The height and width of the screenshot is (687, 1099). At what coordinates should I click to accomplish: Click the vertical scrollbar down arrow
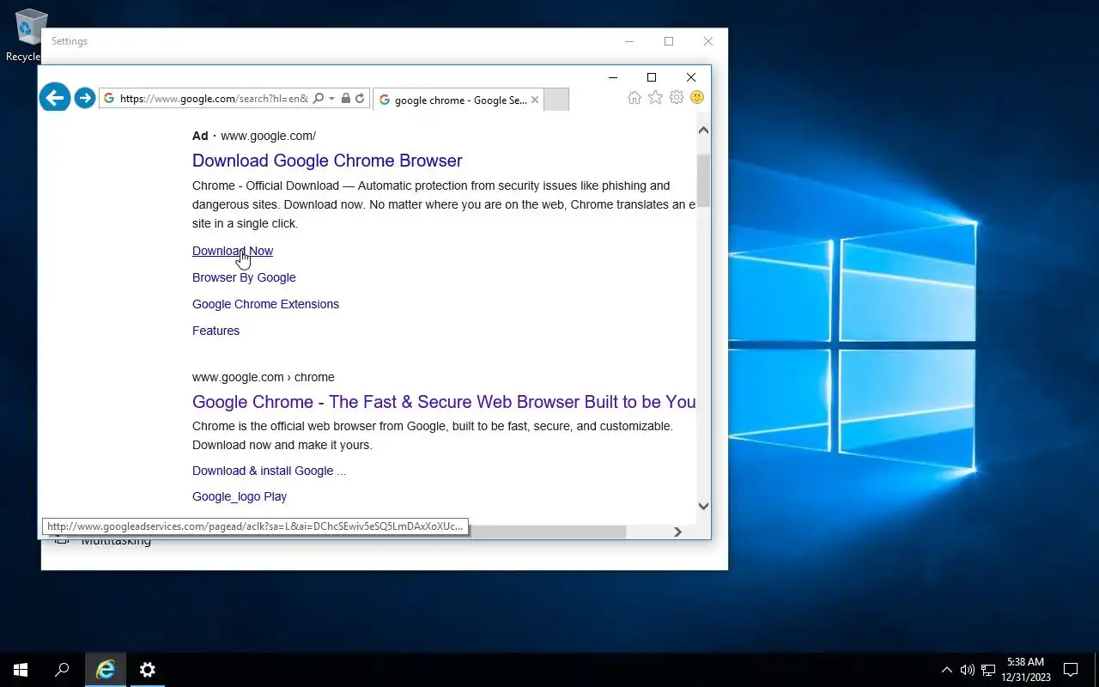[x=703, y=506]
